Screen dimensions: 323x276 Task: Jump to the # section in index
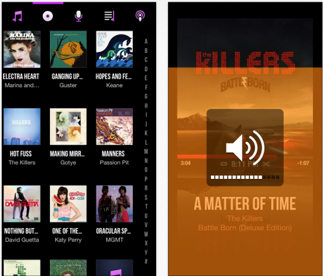146,261
